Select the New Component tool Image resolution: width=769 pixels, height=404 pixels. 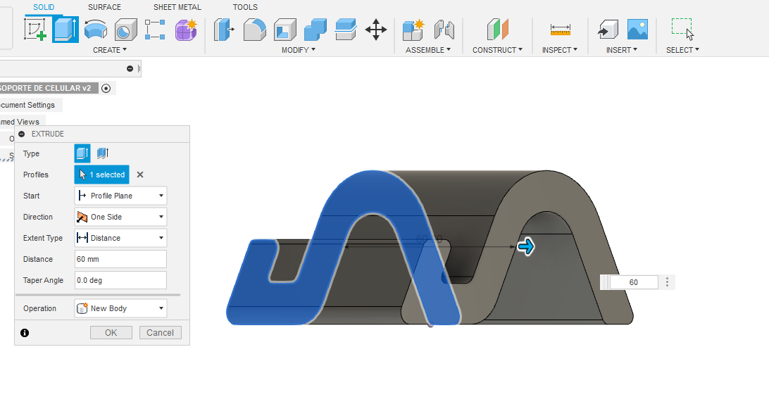coord(413,30)
